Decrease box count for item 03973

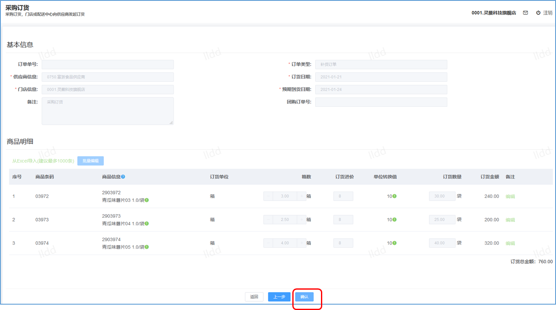tap(268, 219)
